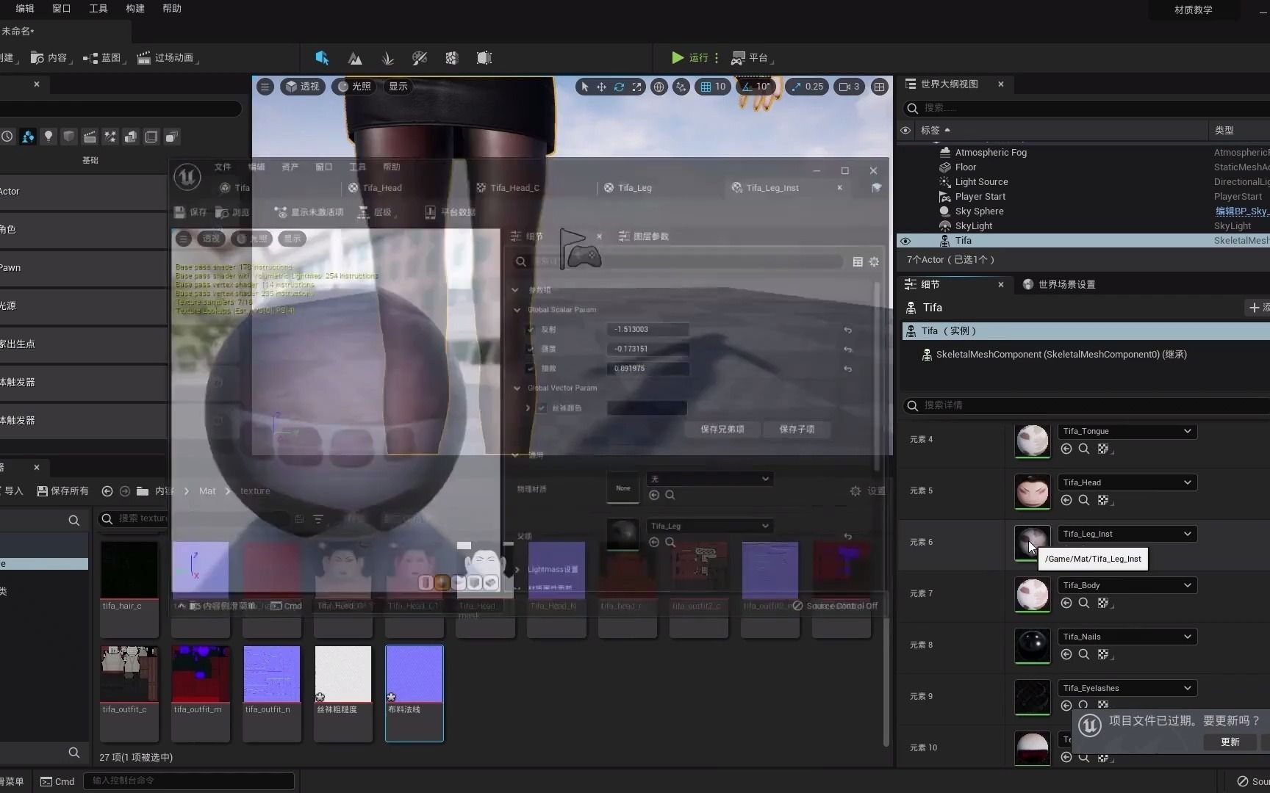This screenshot has height=793, width=1270.
Task: Open the Tifa_Tongue material dropdown
Action: point(1127,431)
